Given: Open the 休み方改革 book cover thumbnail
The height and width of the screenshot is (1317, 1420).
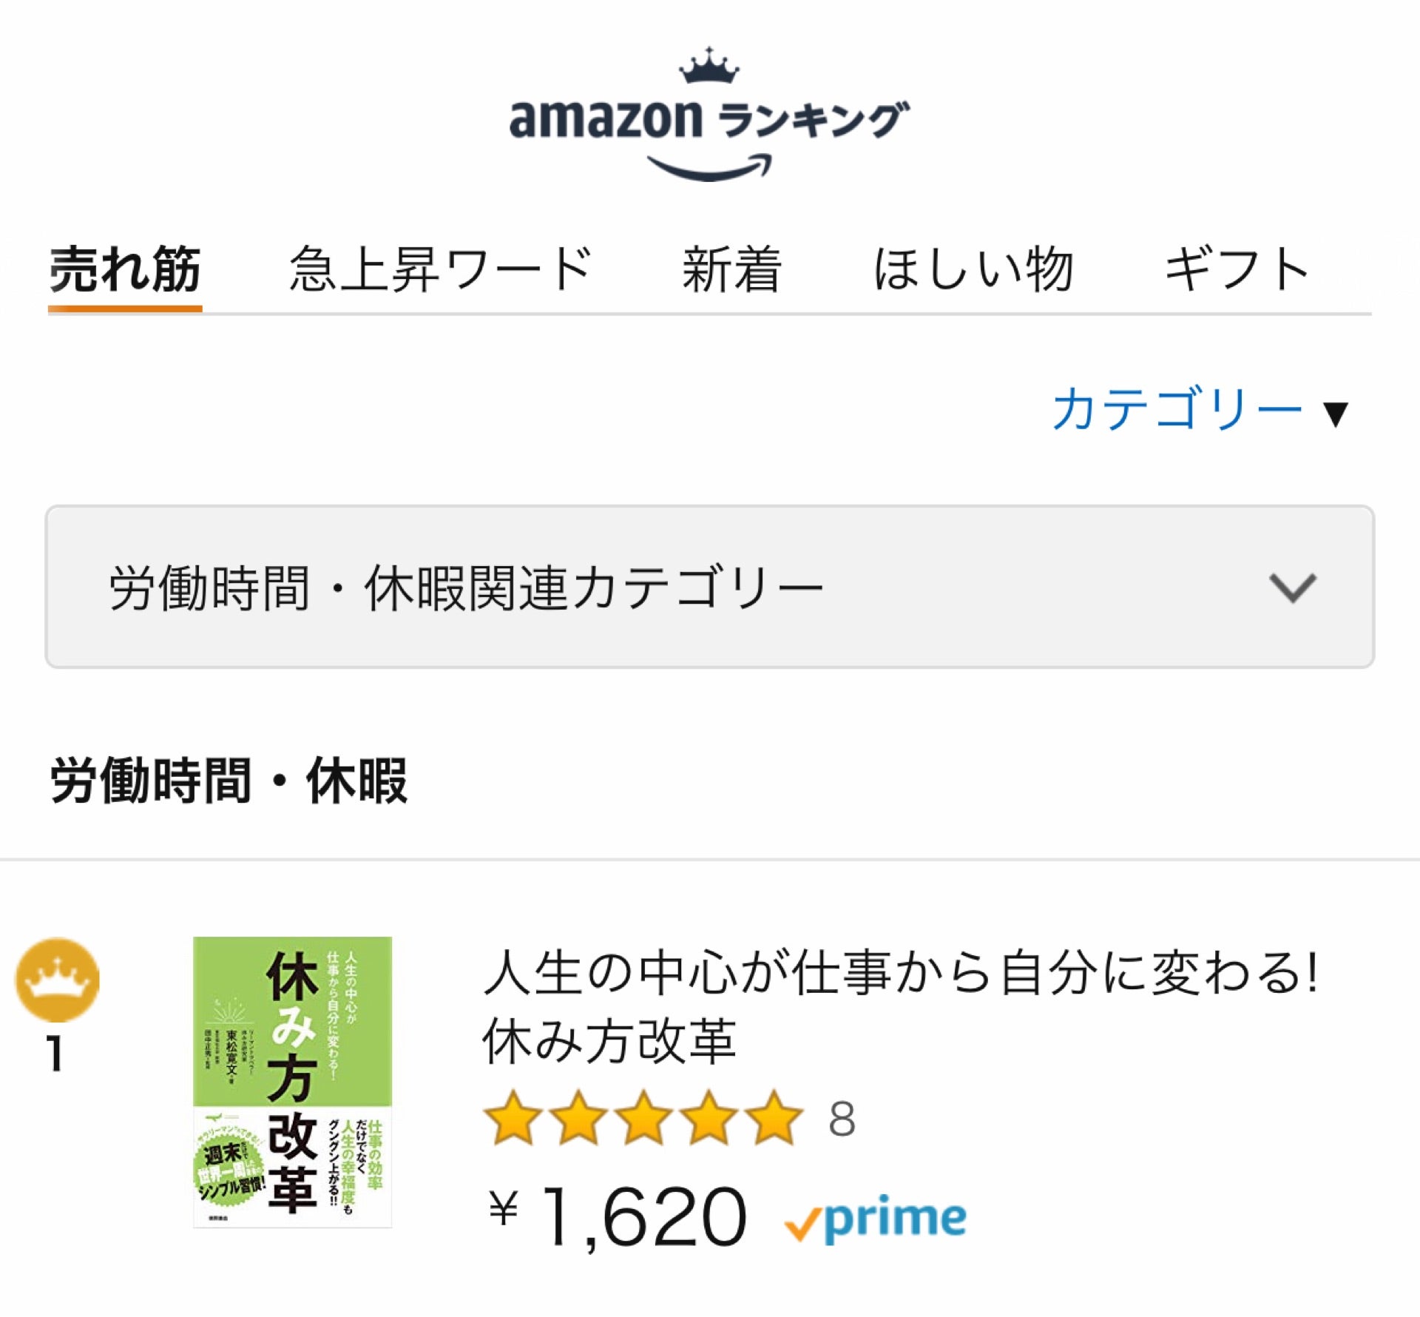Looking at the screenshot, I should pos(292,1082).
